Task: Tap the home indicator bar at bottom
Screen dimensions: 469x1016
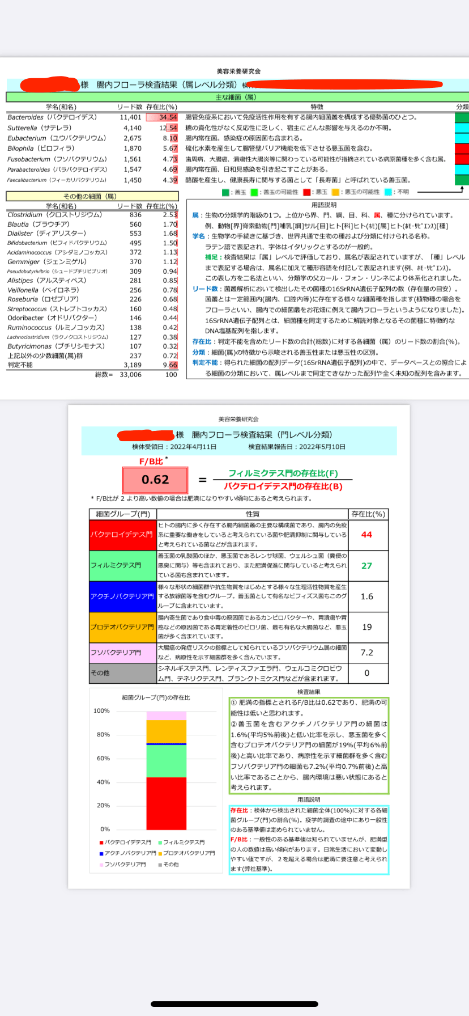Action: [x=234, y=1004]
